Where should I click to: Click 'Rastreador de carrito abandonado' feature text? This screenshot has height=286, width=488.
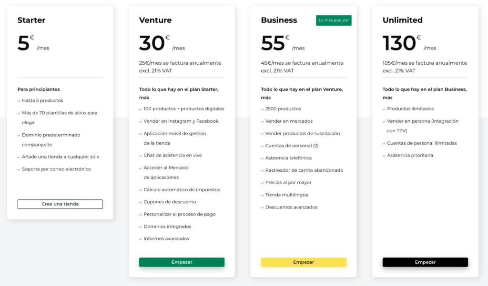coord(304,170)
